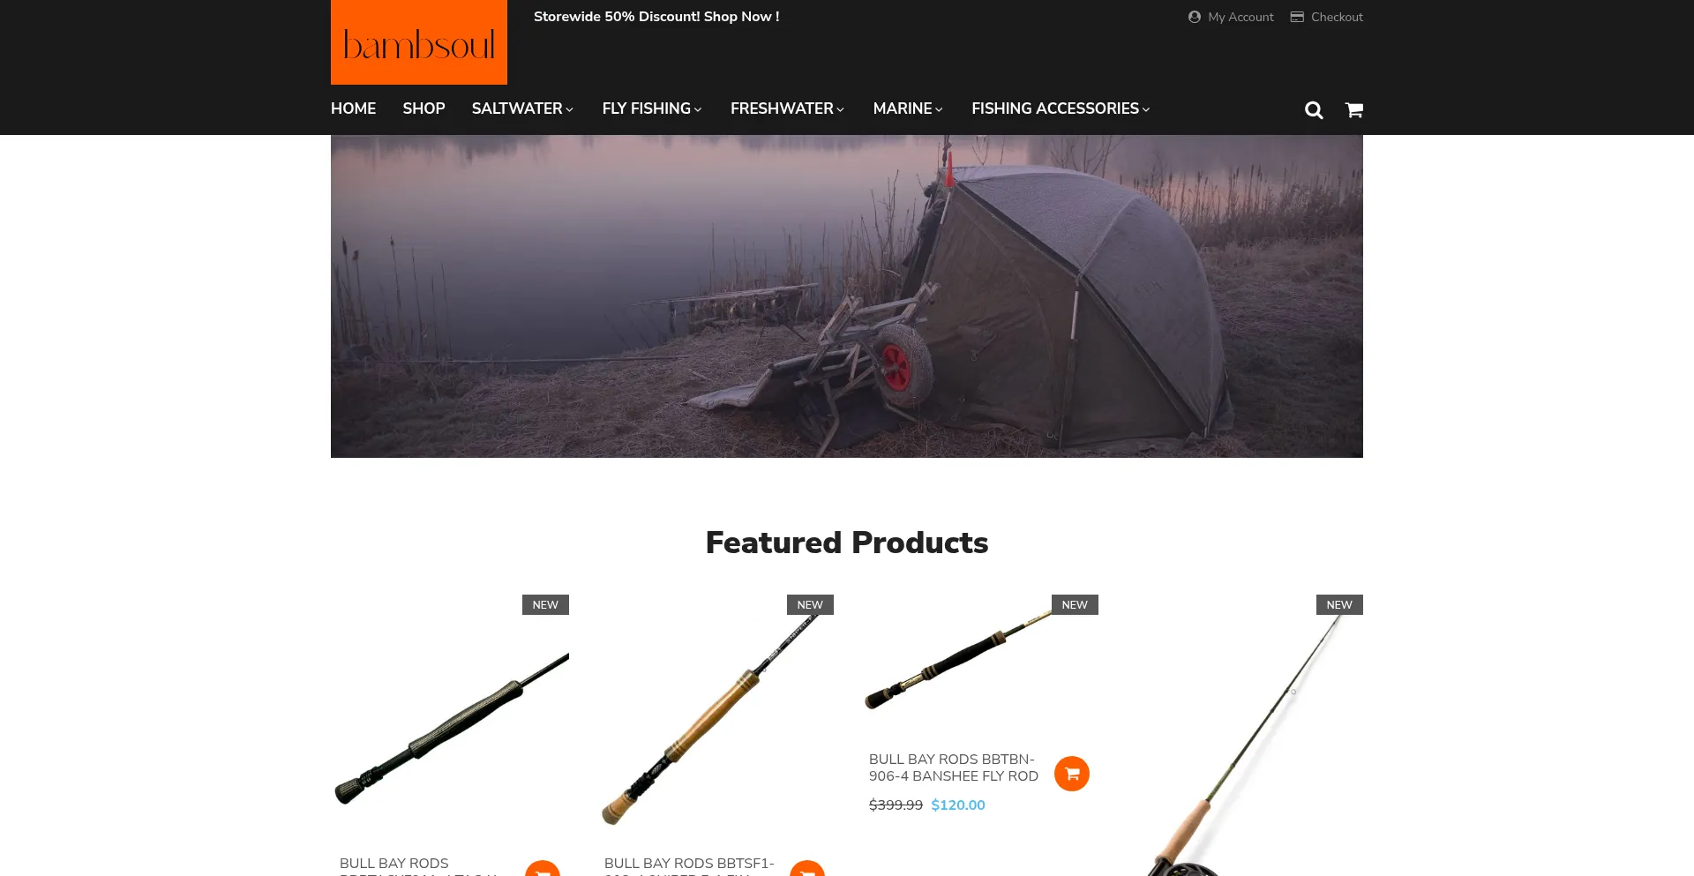Open Bull Bay Rods BBTBN-906-4 Banshee product title

[x=954, y=767]
